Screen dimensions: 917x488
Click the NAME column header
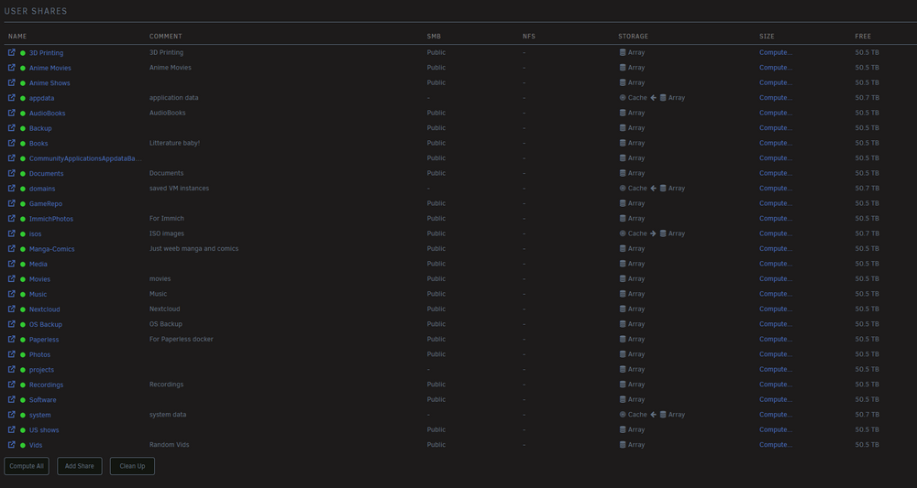click(17, 37)
